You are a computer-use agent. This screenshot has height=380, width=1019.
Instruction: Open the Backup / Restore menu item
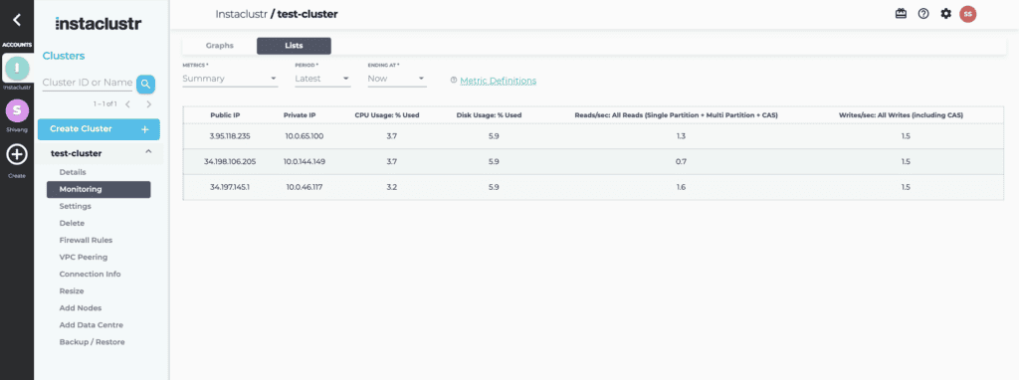[93, 341]
